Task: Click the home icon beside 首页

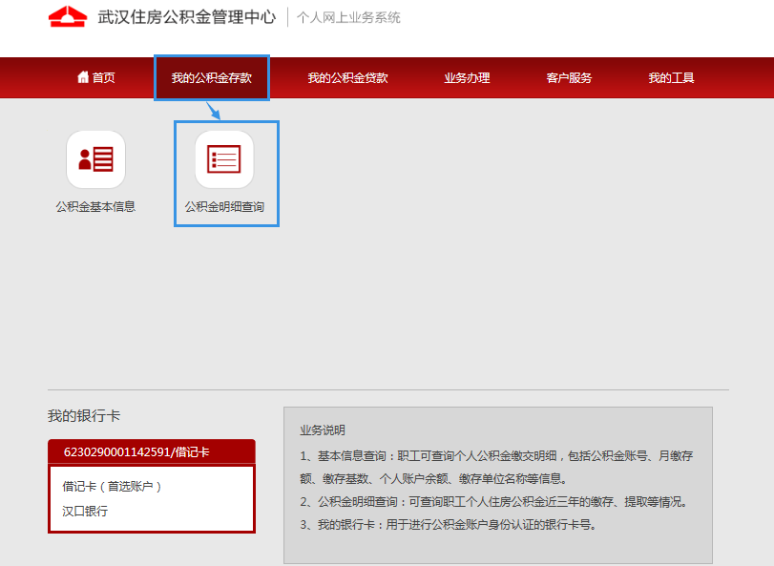Action: point(82,77)
